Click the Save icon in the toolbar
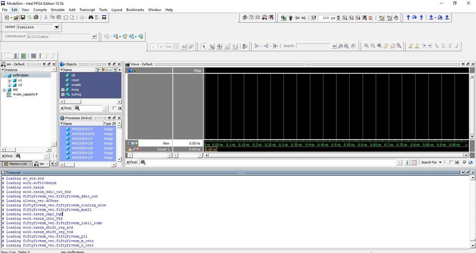 coord(22,18)
